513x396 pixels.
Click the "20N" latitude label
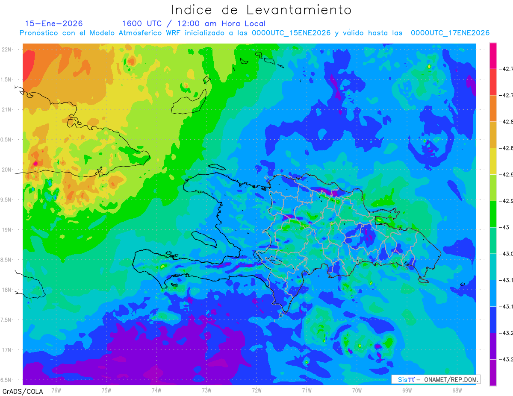[x=7, y=170]
